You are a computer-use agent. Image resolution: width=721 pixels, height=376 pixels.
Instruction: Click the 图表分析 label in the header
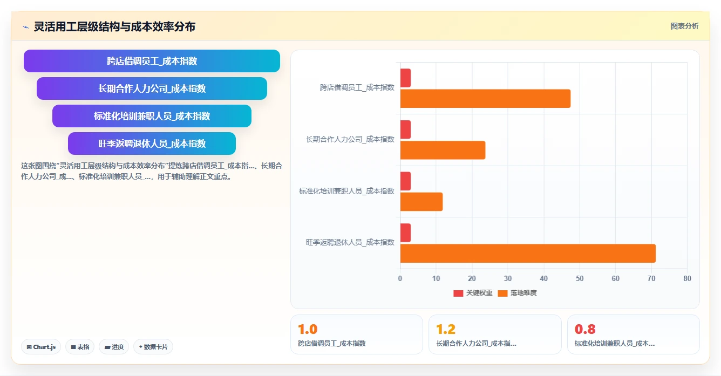(684, 26)
